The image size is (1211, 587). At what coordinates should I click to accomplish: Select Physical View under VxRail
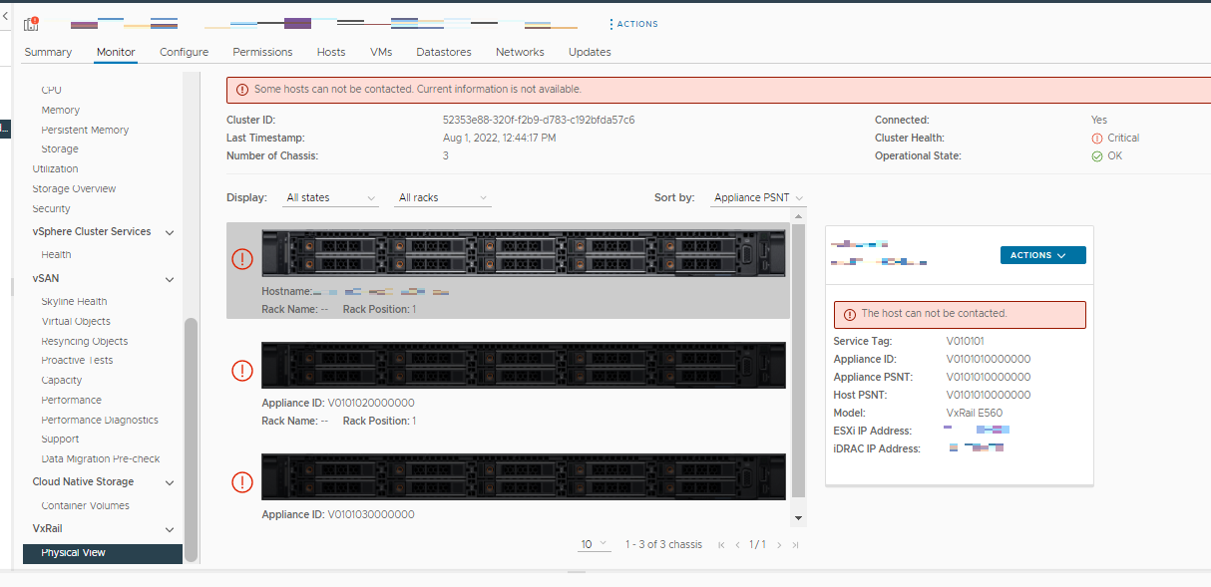(x=103, y=553)
